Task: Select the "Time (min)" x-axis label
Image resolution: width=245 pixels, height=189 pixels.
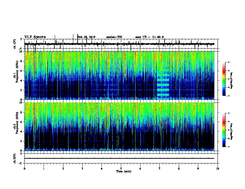Action: pyautogui.click(x=124, y=171)
